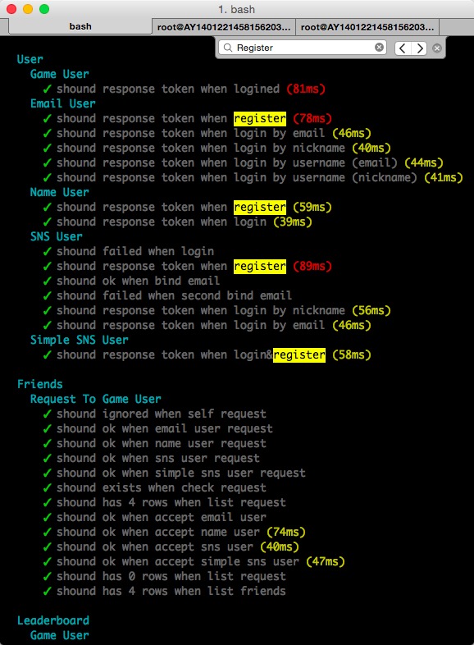This screenshot has width=474, height=645.
Task: Click highlighted register under SNS User
Action: 260,266
